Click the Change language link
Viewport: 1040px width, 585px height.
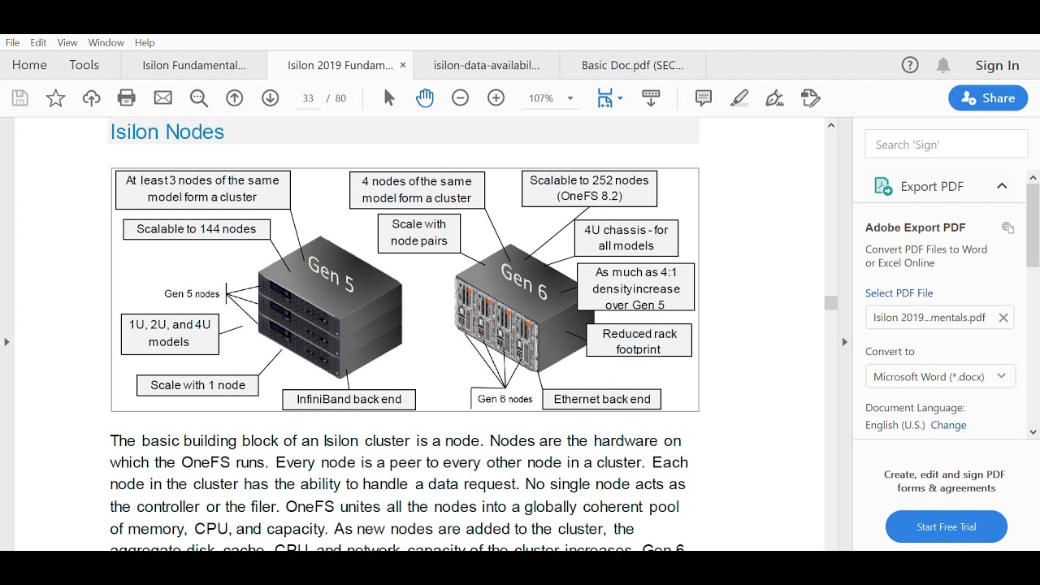948,425
